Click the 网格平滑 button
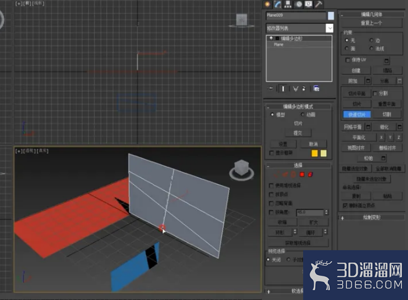Screen dimensions: 408x300 coord(353,127)
